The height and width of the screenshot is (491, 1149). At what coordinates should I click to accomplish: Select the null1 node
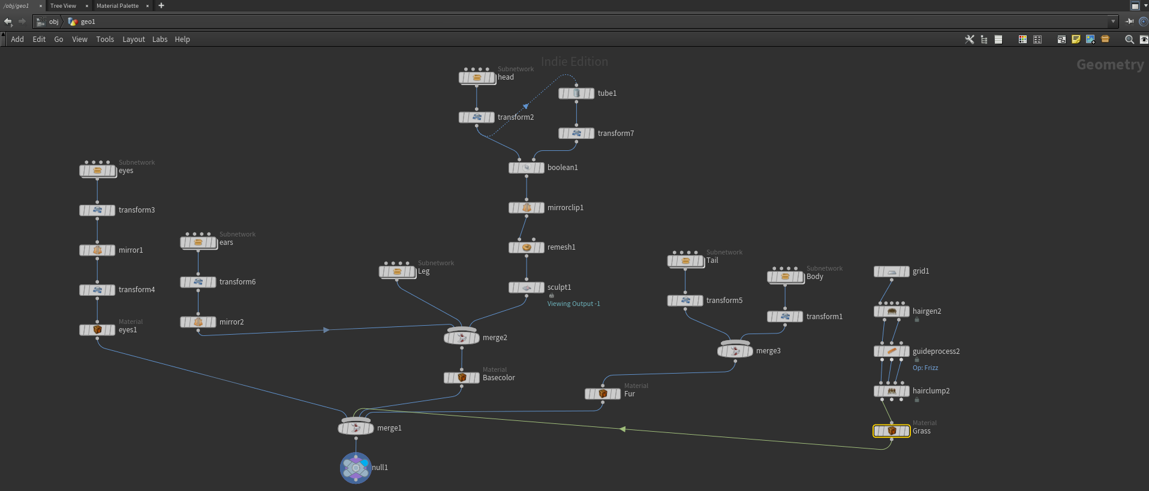point(356,468)
